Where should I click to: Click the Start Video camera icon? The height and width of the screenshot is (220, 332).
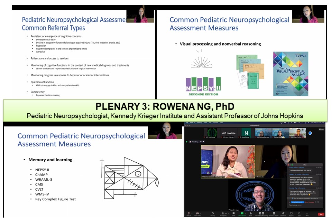click(x=197, y=213)
